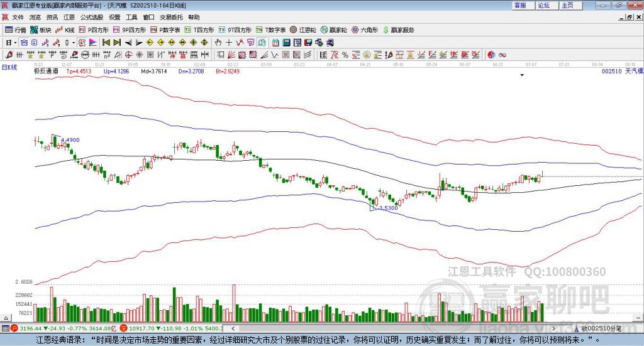Click the 深 Shenzhen index status icon
The image size is (644, 346).
pos(124,328)
